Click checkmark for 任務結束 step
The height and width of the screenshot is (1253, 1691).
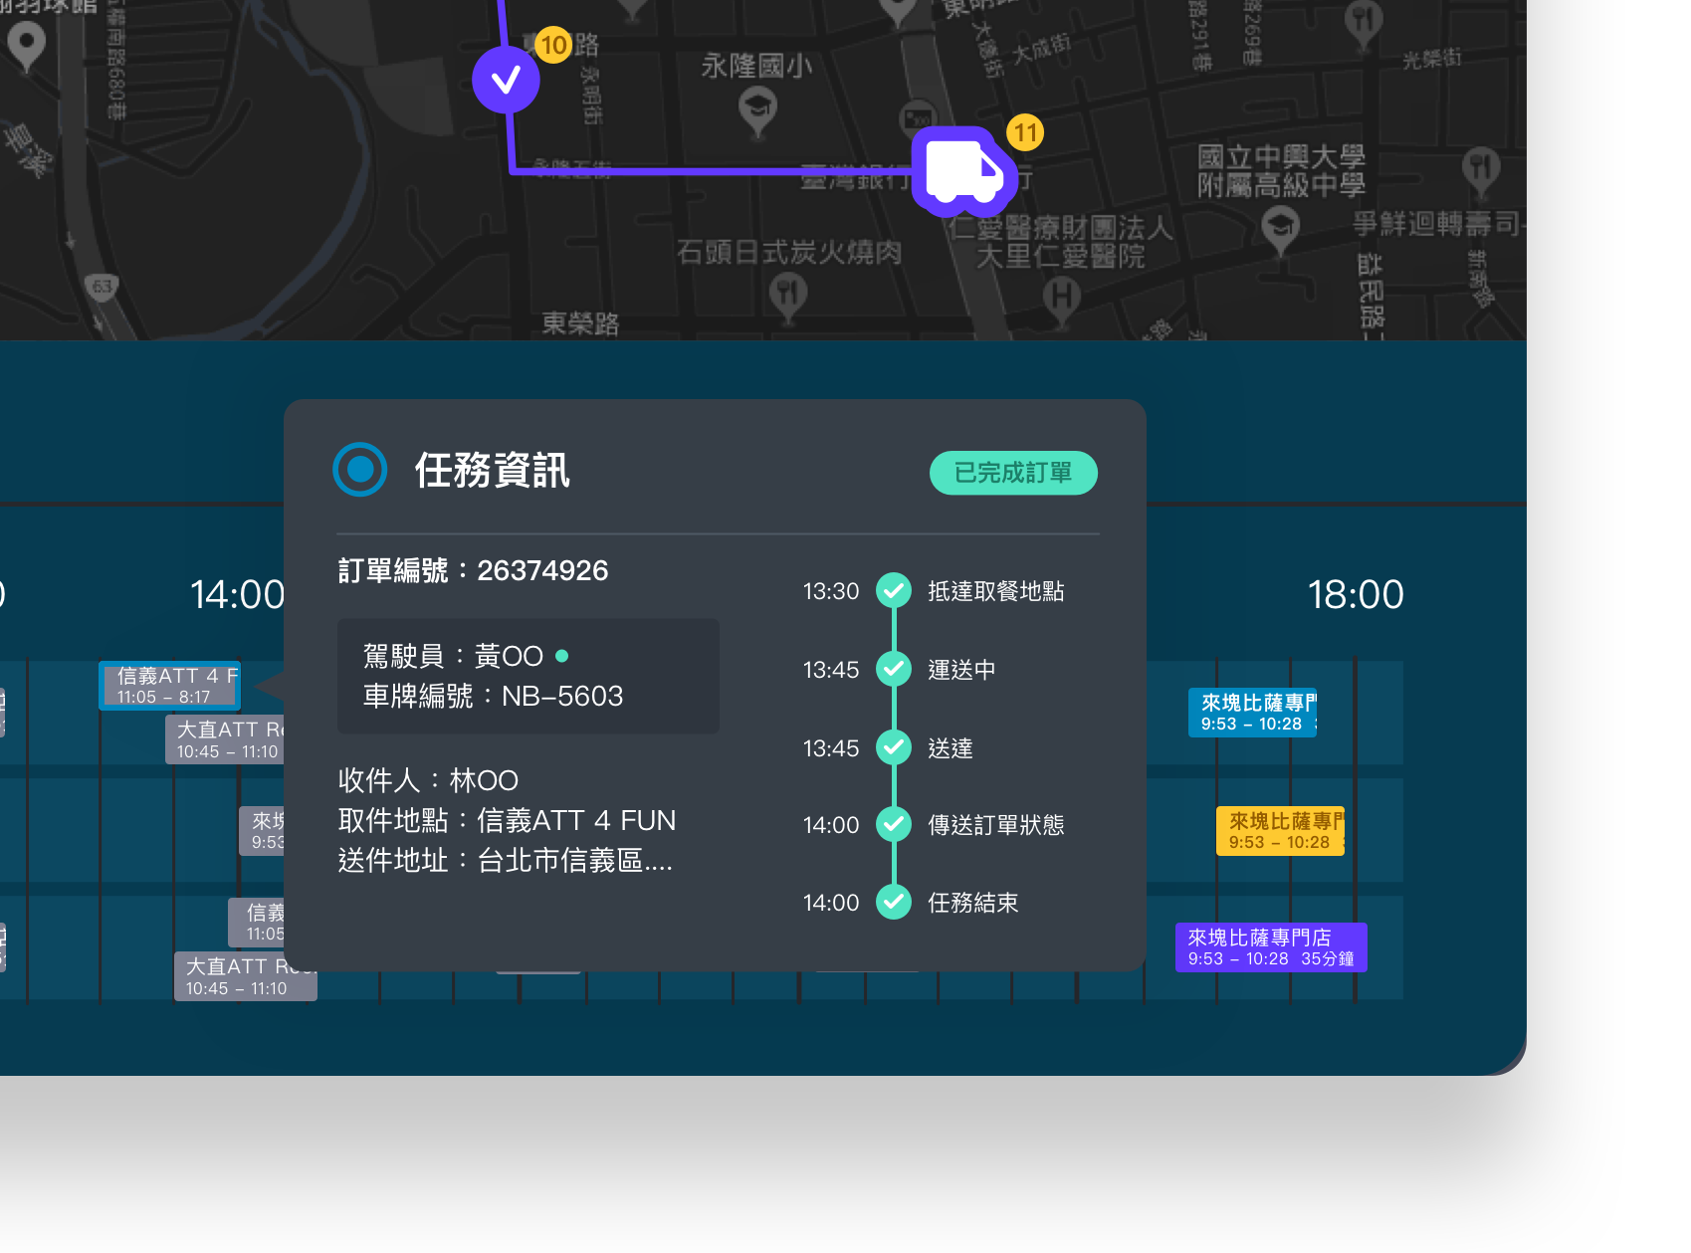click(x=894, y=902)
